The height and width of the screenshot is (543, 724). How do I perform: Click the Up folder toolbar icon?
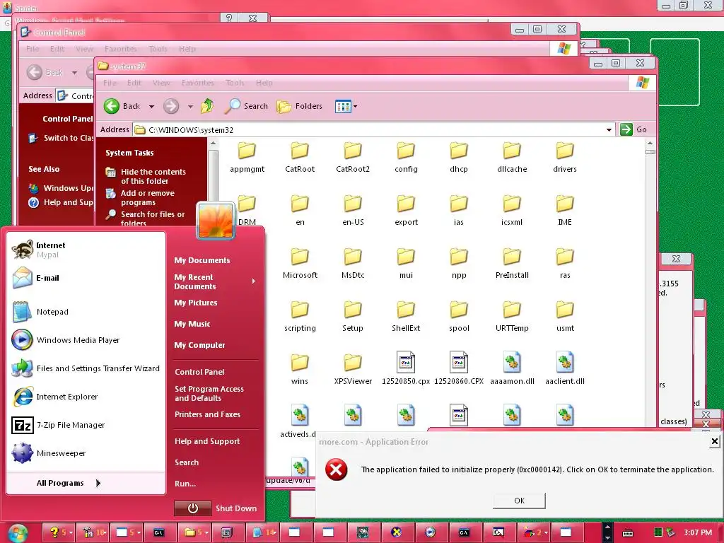point(207,106)
